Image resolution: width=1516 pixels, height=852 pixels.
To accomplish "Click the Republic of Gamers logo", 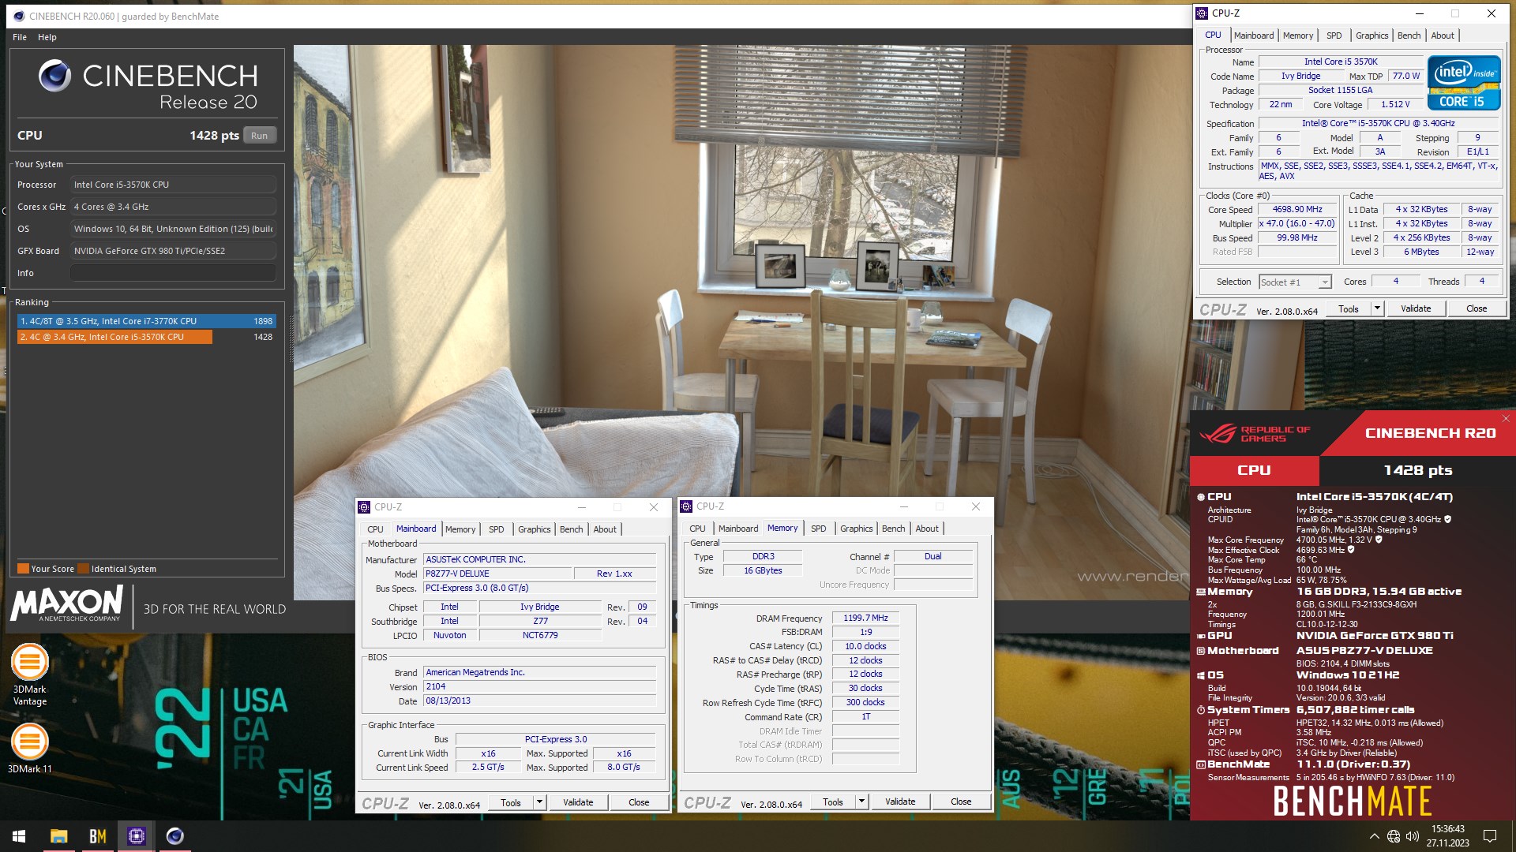I will tap(1254, 434).
